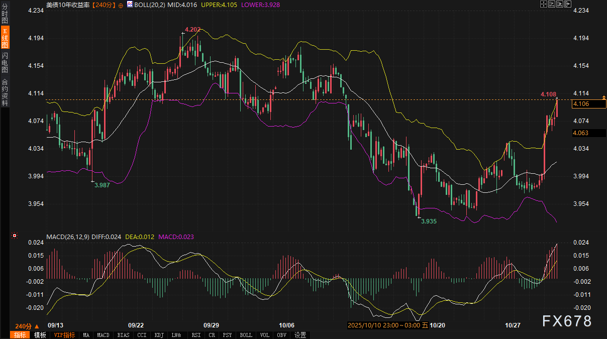Click the expand-panel arrow icon at top right
Image resolution: width=607 pixels, height=339 pixels.
point(567,4)
